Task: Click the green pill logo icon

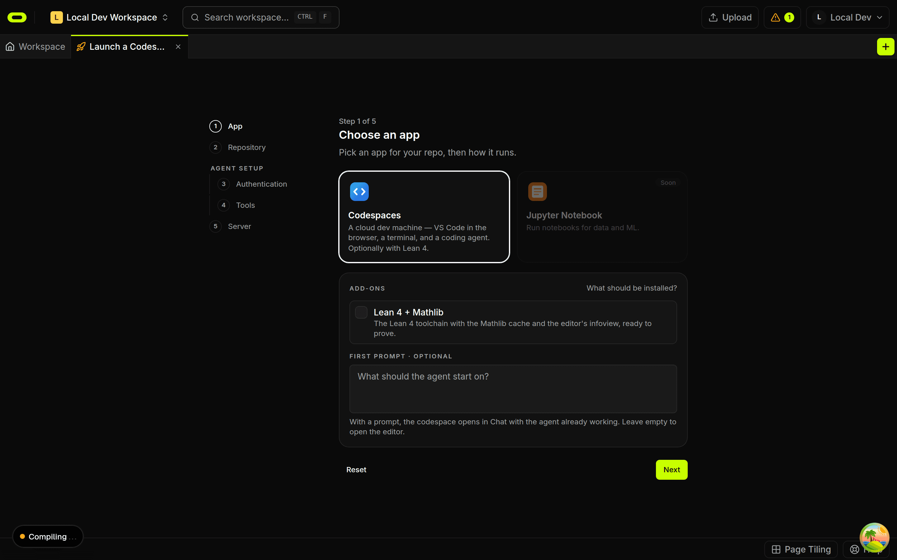Action: click(x=17, y=17)
